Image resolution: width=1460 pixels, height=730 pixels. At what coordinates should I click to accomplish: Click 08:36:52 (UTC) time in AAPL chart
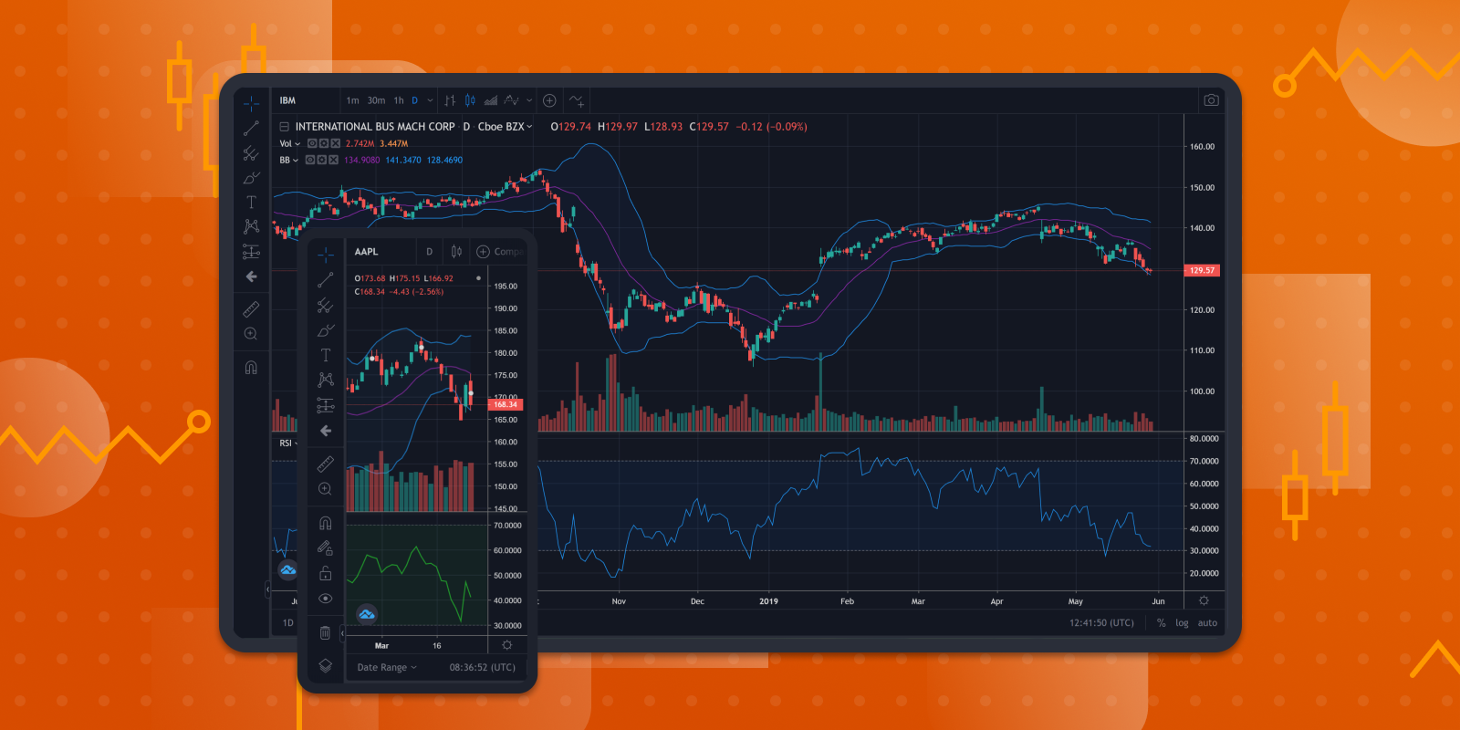pyautogui.click(x=482, y=667)
